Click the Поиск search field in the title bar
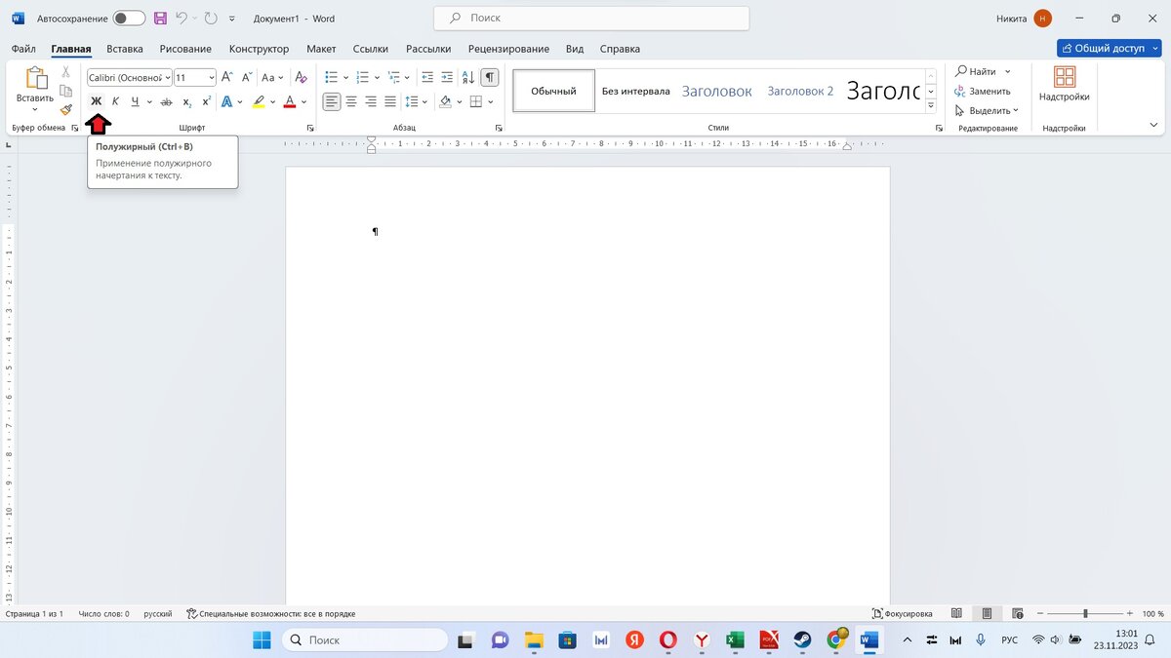This screenshot has height=658, width=1171. click(591, 19)
